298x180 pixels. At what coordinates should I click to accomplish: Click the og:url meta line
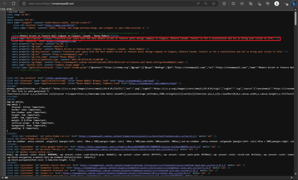pos(49,54)
